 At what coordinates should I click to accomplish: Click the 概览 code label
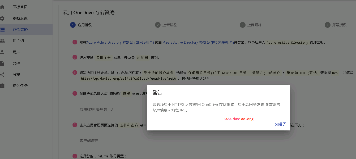126,94
